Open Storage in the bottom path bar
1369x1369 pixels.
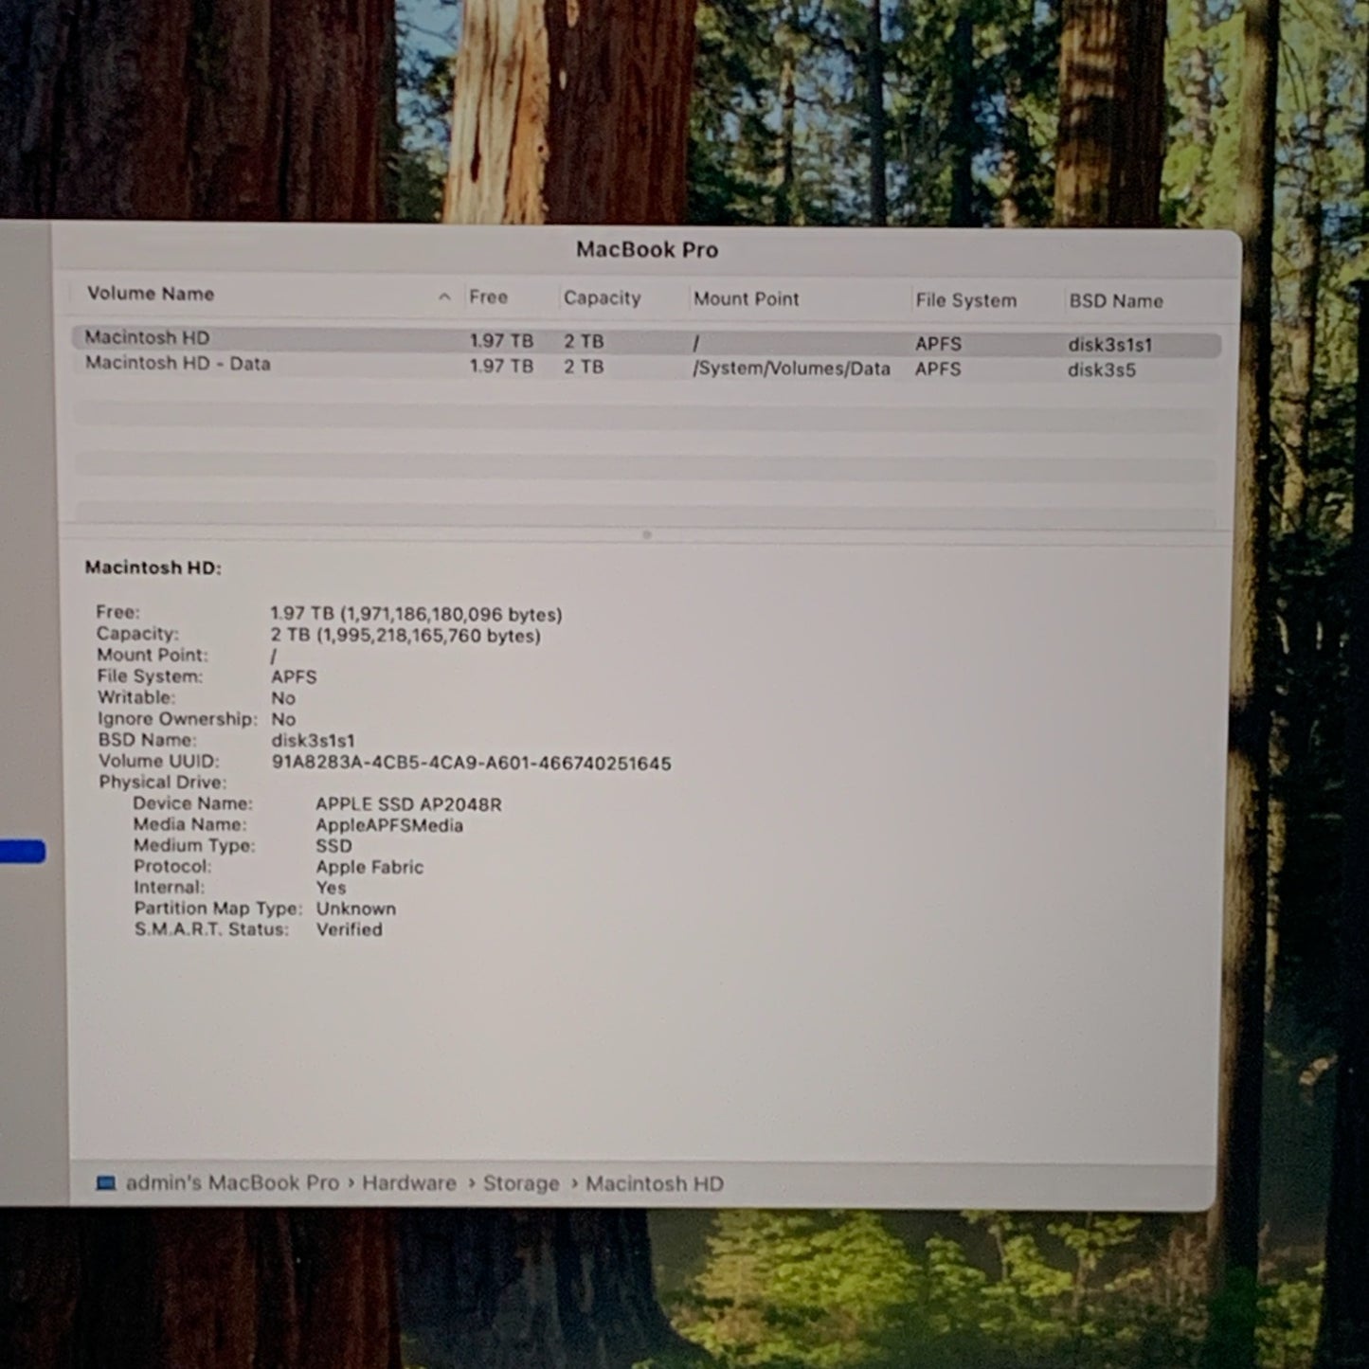click(x=521, y=1184)
